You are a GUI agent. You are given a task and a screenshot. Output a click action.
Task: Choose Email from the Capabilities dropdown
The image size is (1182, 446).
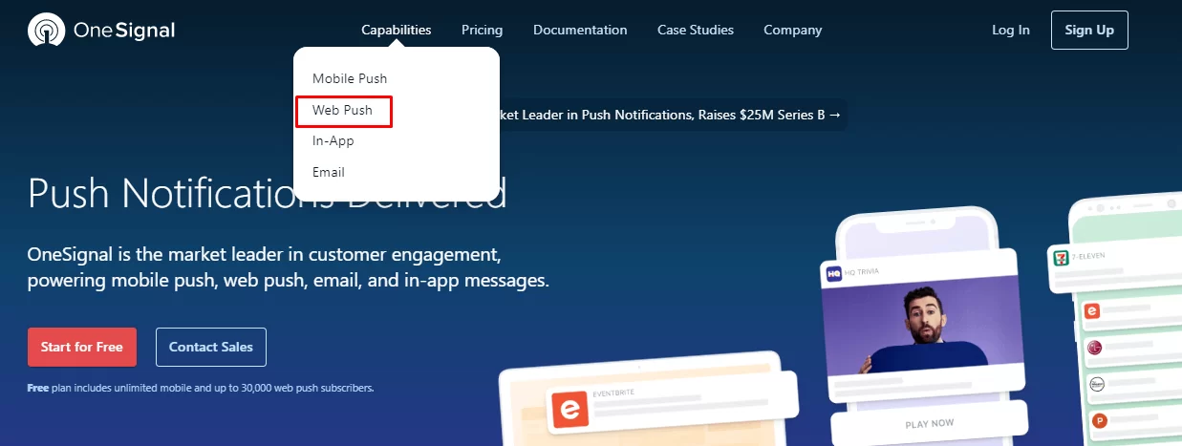click(329, 172)
